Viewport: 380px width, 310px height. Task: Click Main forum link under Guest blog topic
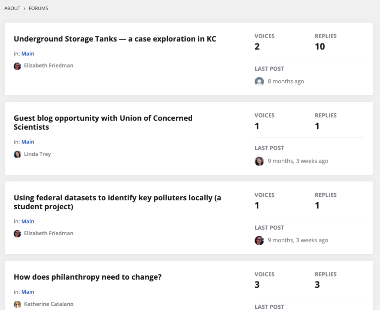pyautogui.click(x=28, y=142)
